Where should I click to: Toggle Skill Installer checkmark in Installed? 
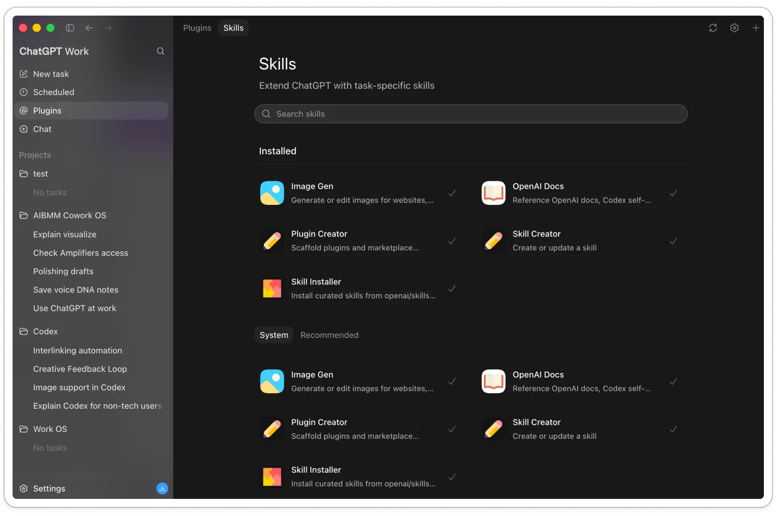(452, 289)
